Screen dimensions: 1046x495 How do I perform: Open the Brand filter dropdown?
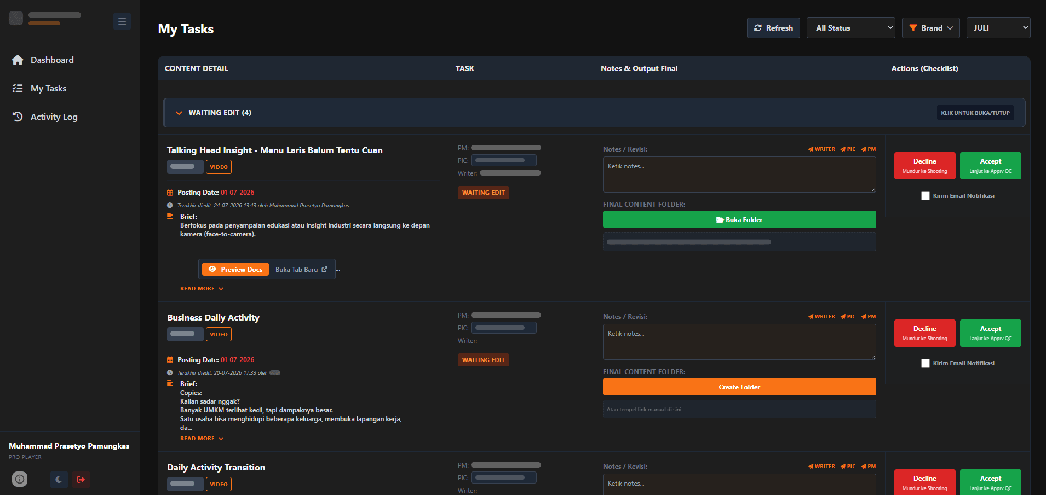click(x=930, y=28)
